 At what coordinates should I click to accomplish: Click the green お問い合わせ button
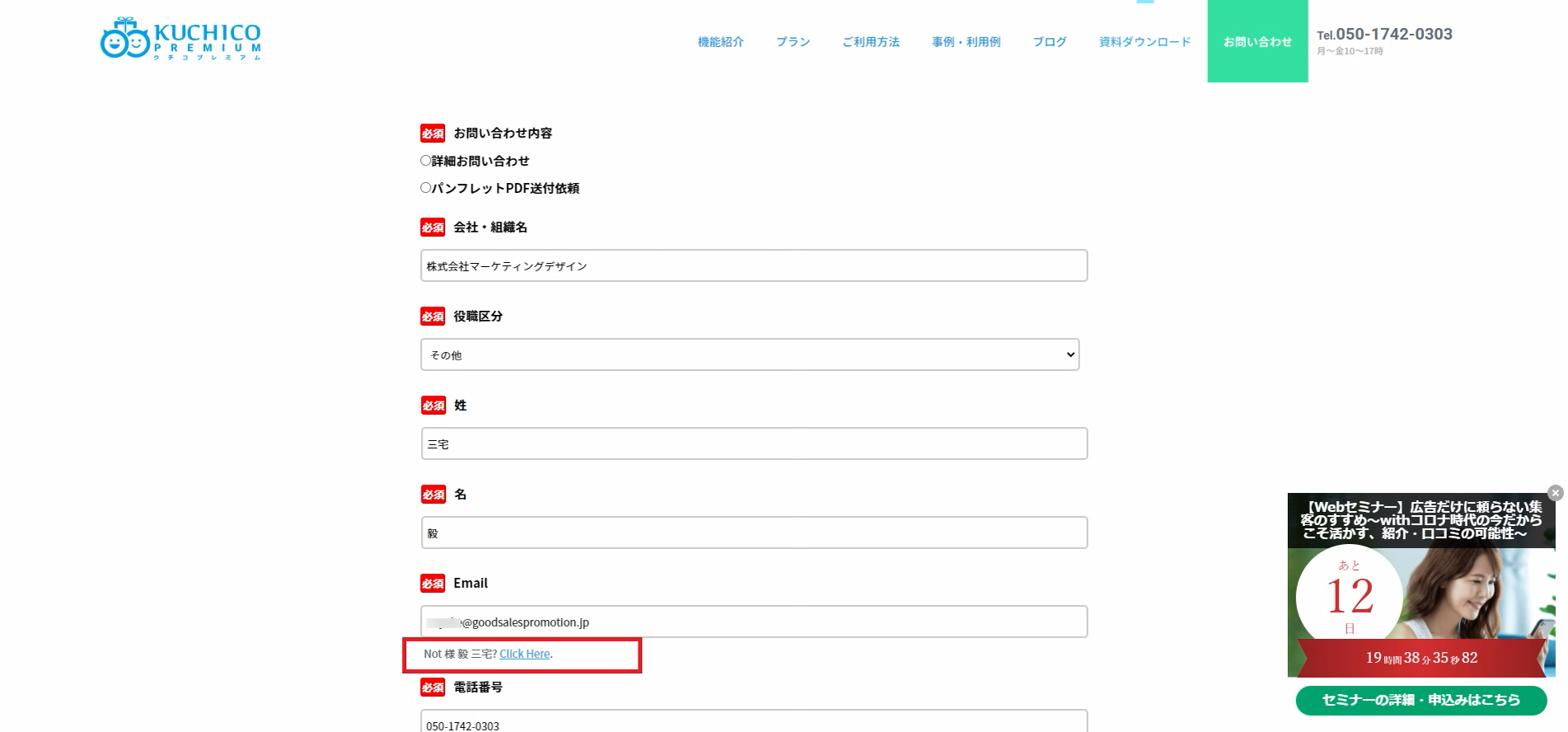click(1257, 41)
